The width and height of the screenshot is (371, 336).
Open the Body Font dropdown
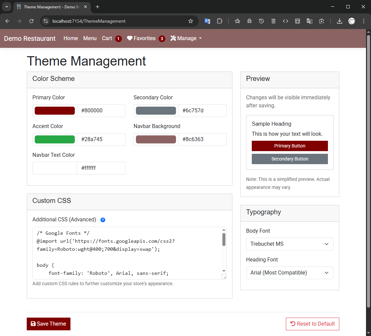coord(290,244)
